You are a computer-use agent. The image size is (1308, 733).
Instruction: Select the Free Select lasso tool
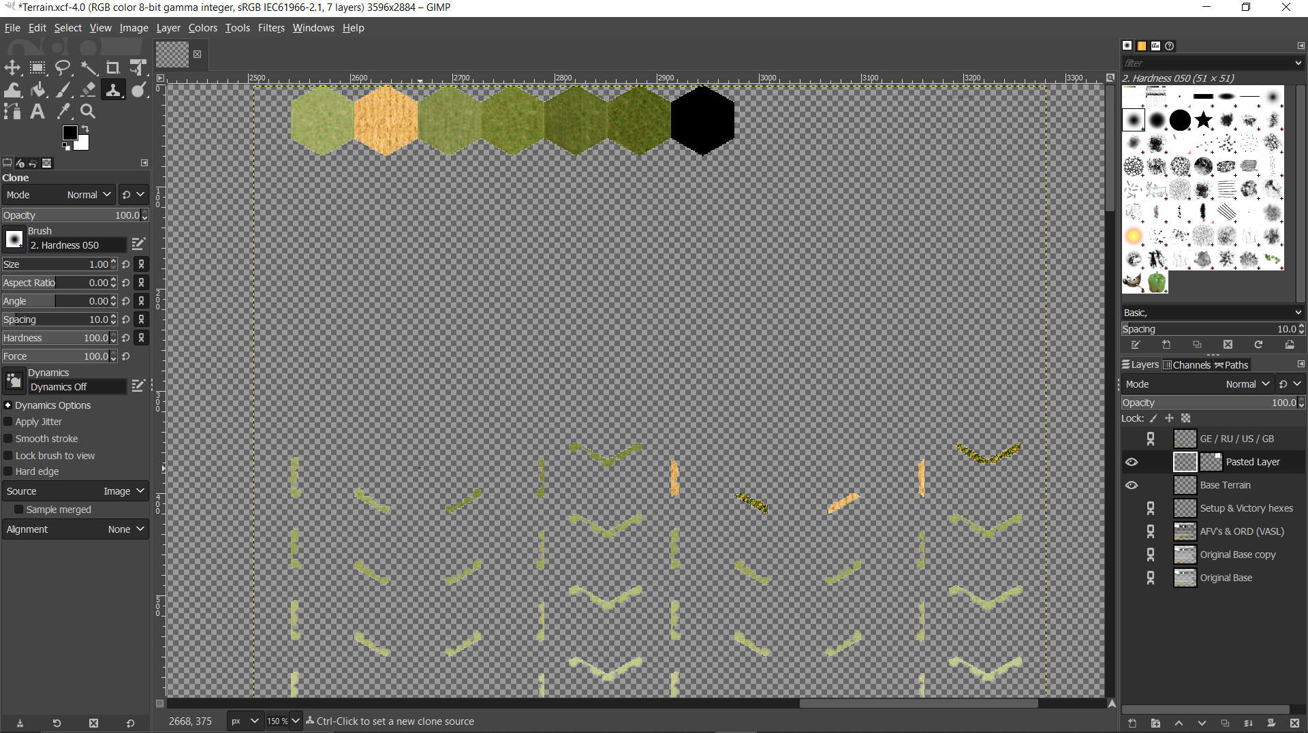[x=63, y=67]
